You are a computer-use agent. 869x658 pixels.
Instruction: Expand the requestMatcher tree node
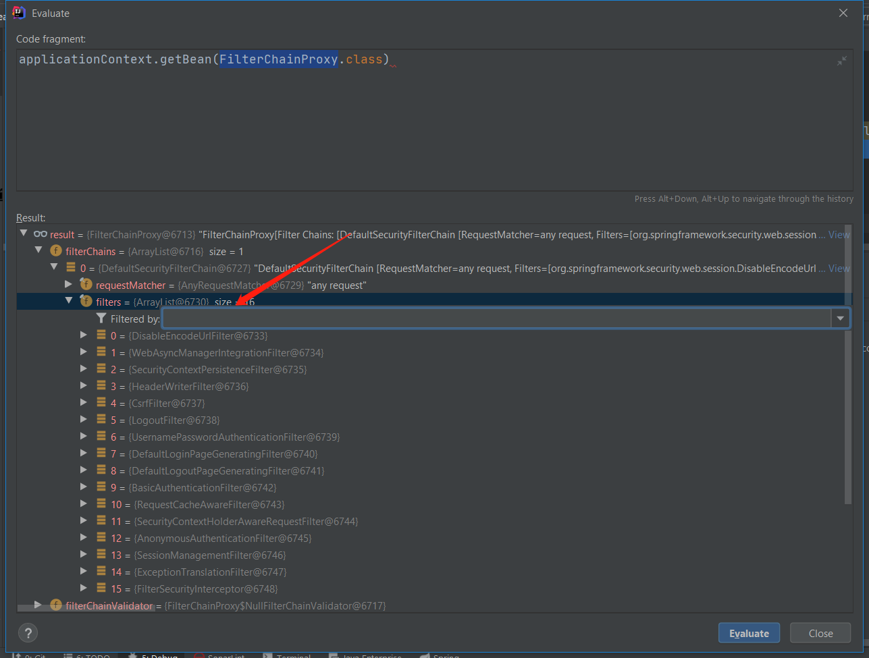pyautogui.click(x=68, y=285)
